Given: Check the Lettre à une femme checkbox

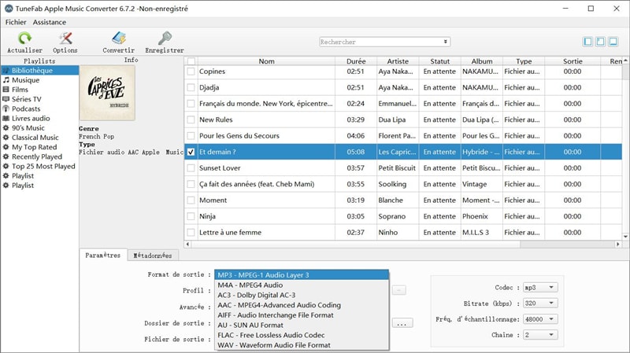Looking at the screenshot, I should [191, 232].
